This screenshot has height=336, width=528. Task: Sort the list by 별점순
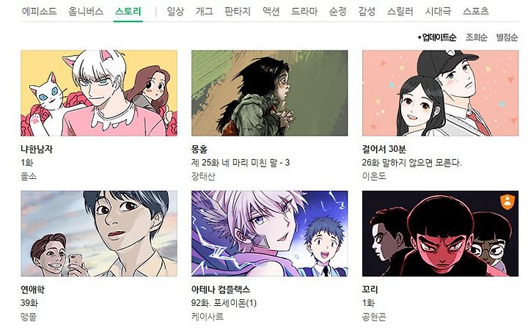tap(507, 37)
